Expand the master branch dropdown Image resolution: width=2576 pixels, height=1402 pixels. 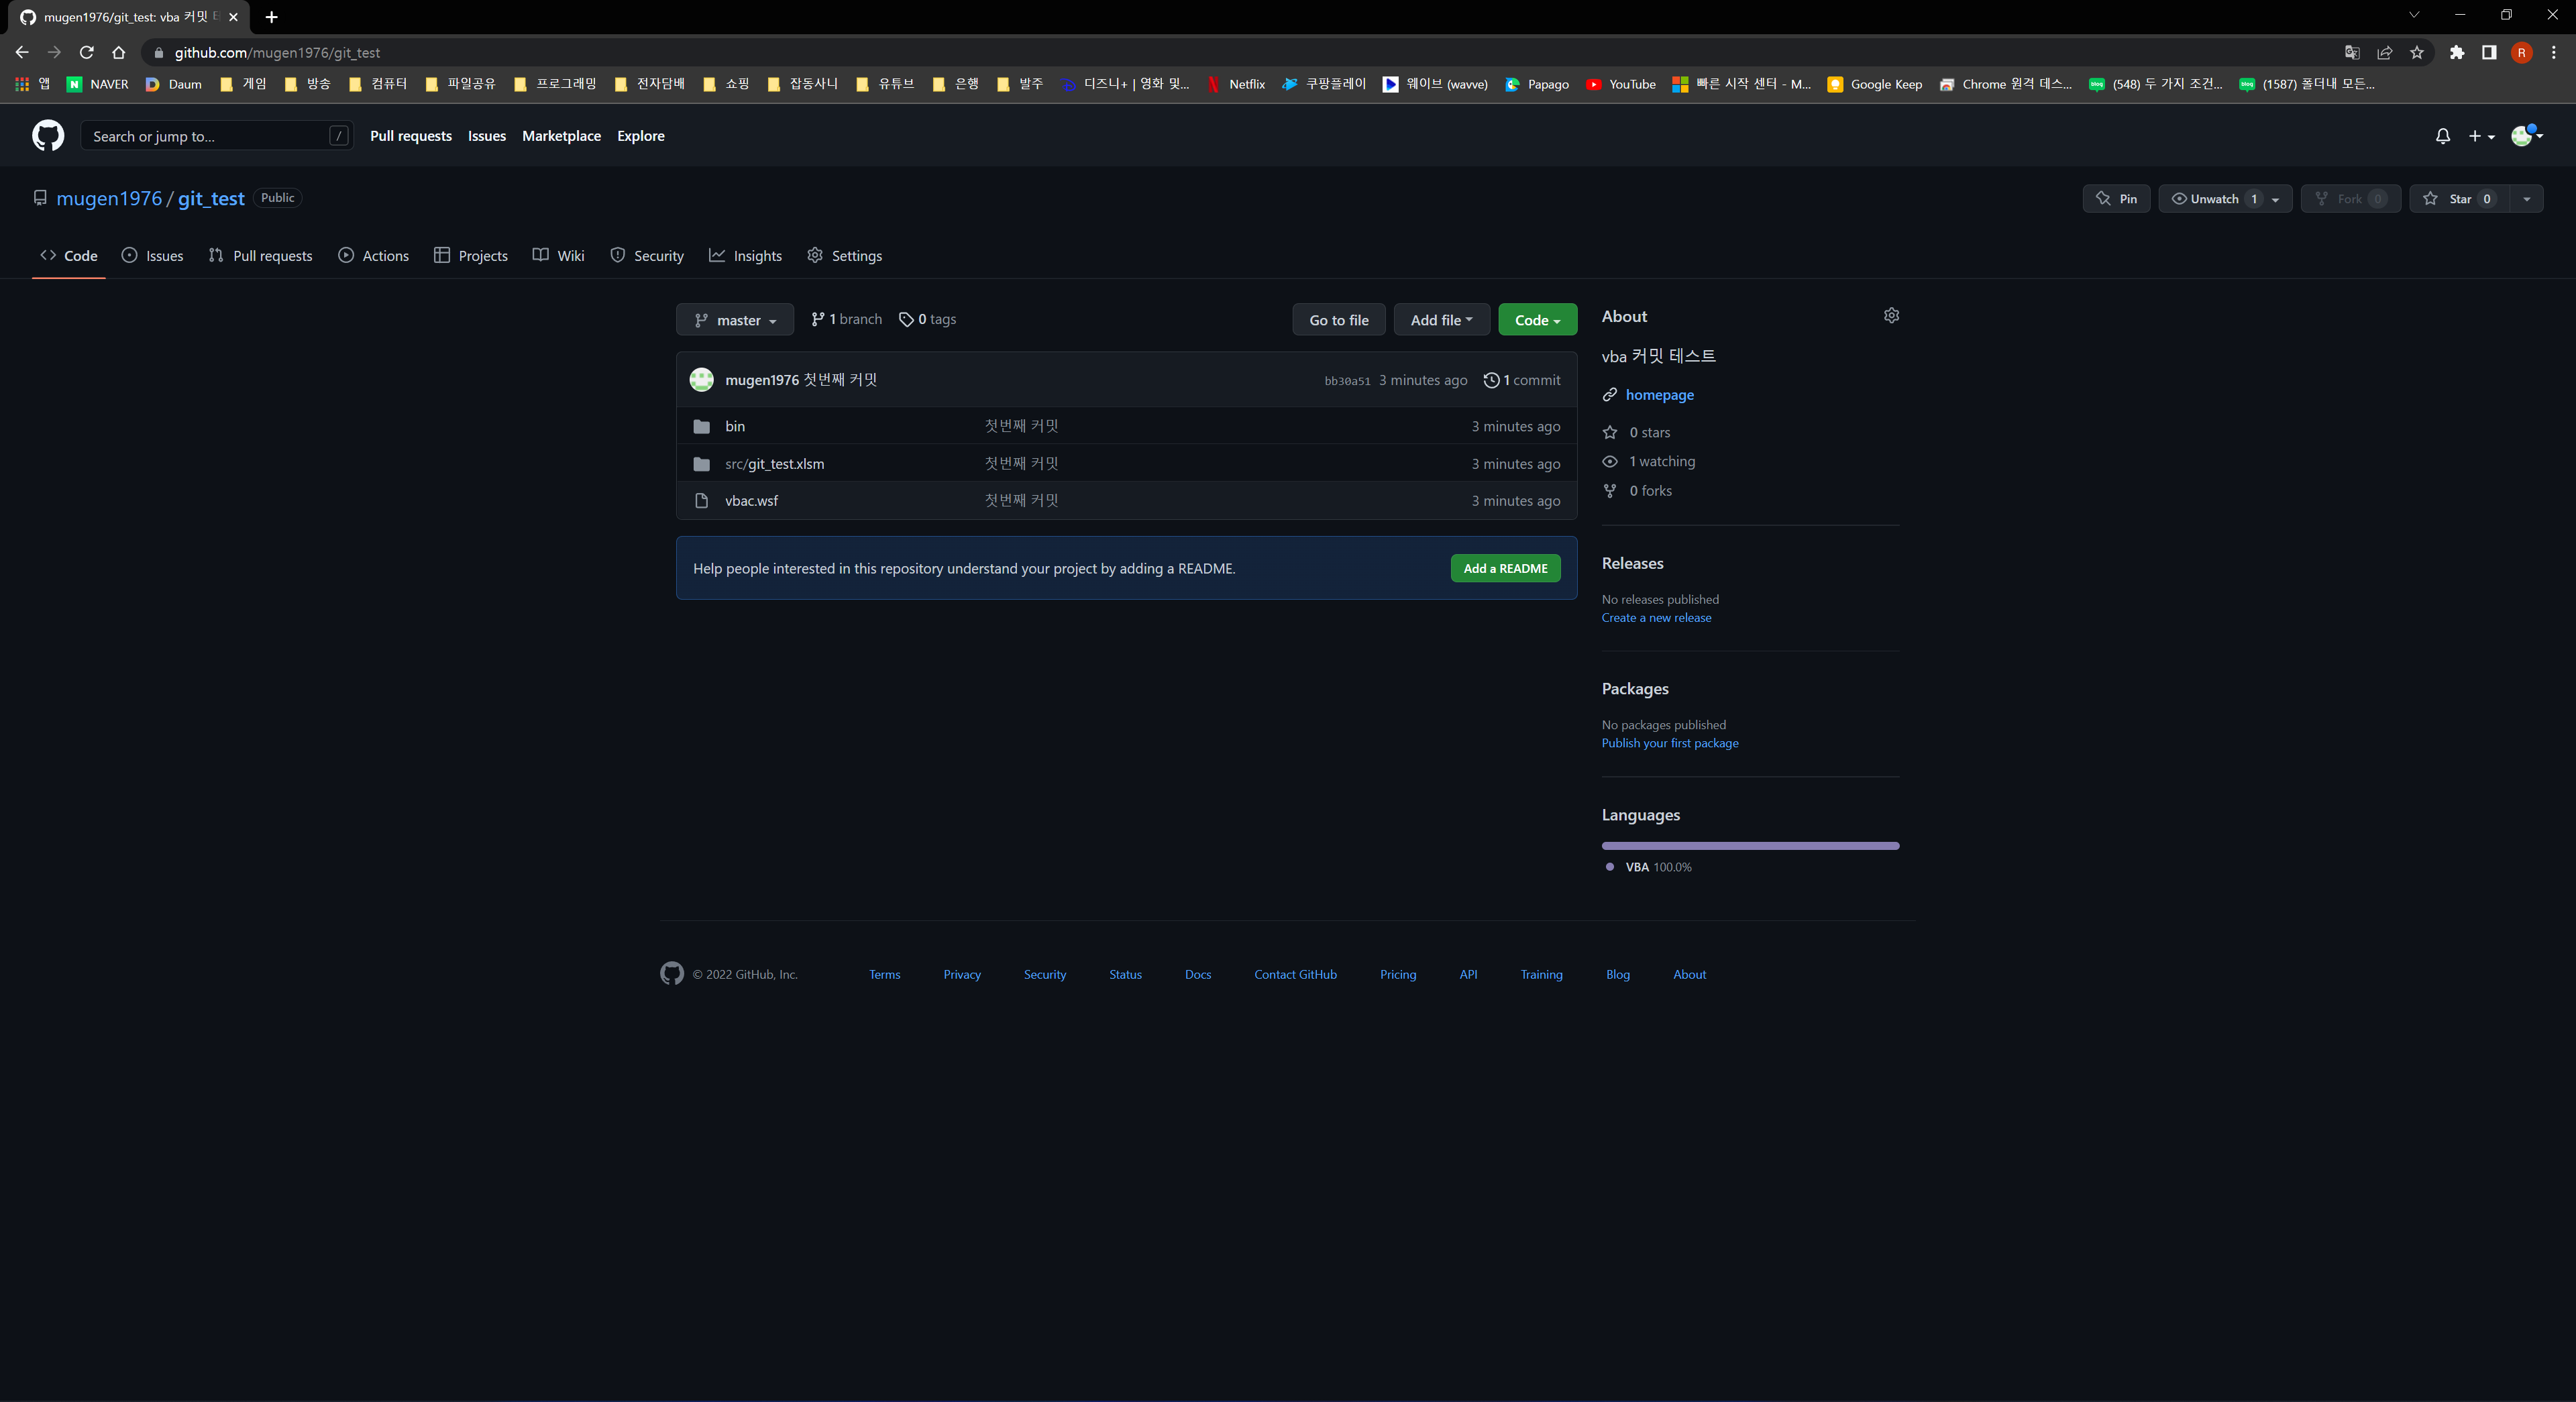click(735, 320)
